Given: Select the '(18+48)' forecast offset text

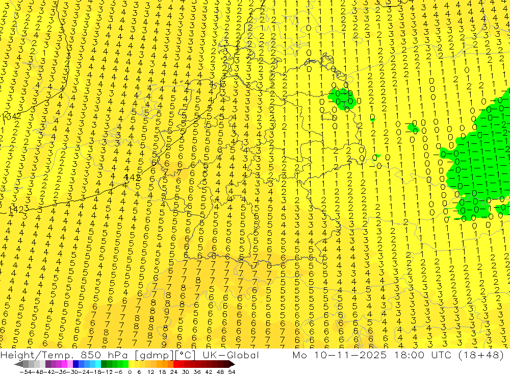Looking at the screenshot, I should pos(482,355).
